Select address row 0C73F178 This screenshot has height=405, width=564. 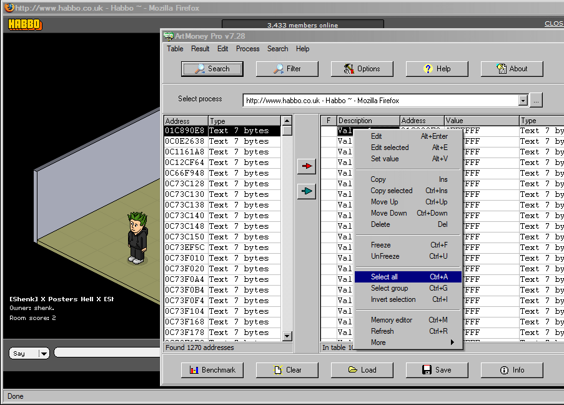click(x=222, y=332)
